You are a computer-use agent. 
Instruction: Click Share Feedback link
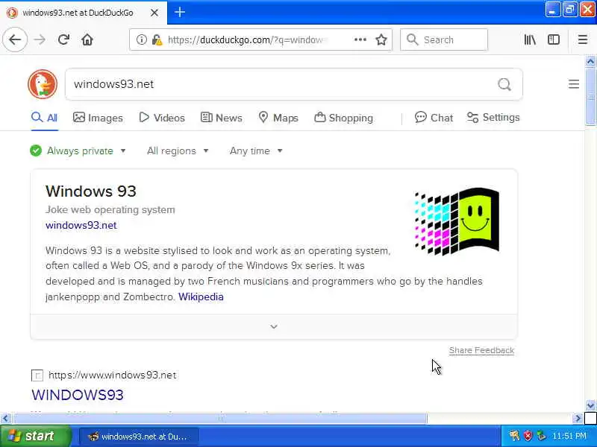pyautogui.click(x=481, y=350)
